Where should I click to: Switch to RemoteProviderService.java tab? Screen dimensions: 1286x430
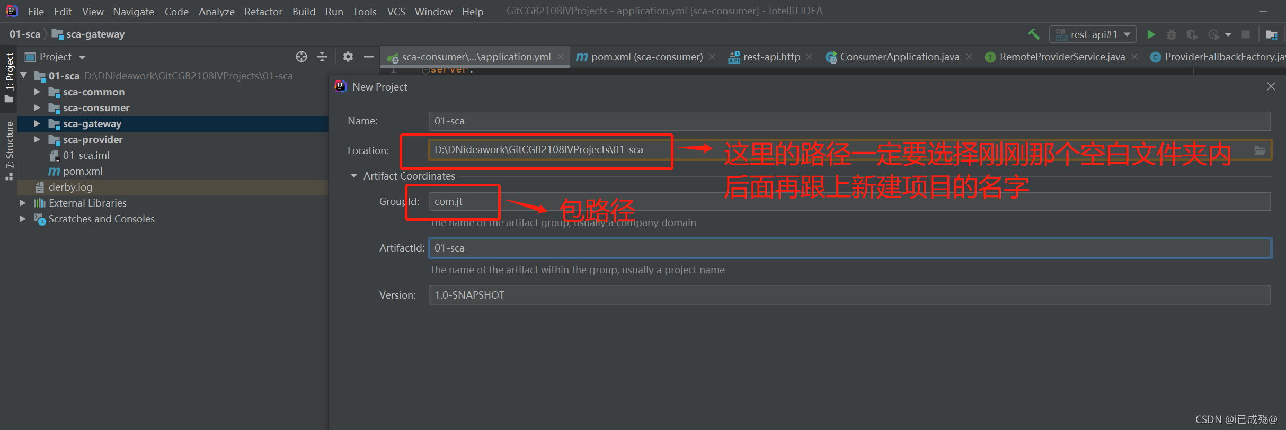(1062, 57)
